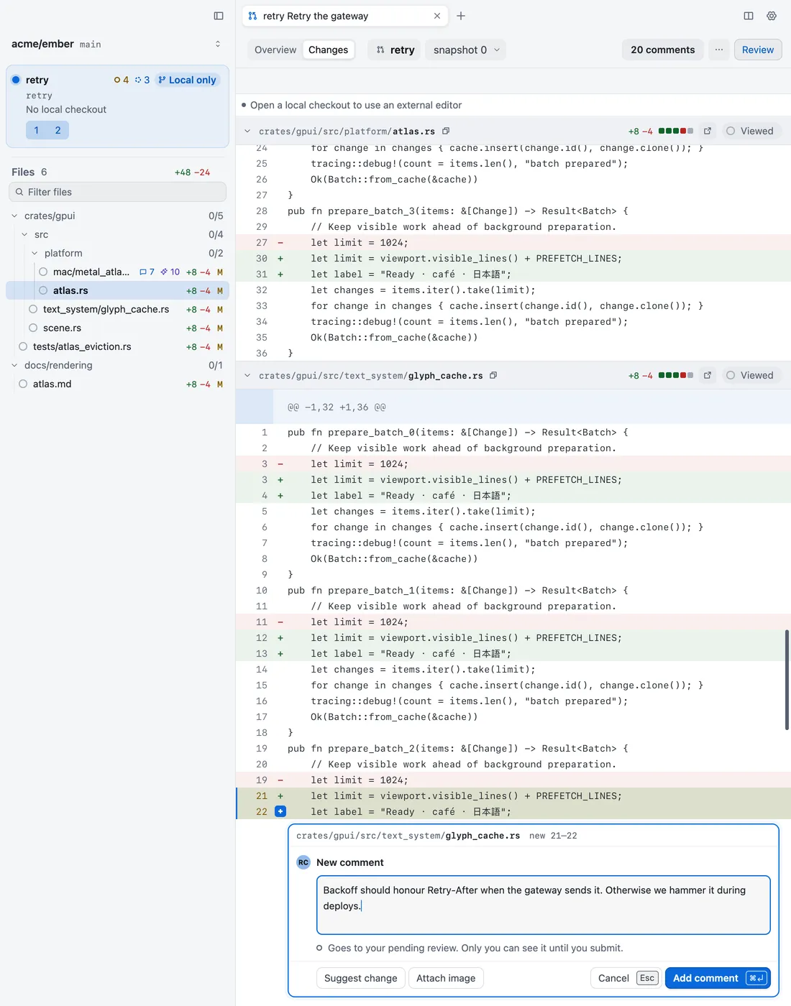The width and height of the screenshot is (791, 1006).
Task: Toggle split view layout icon
Action: pyautogui.click(x=749, y=16)
